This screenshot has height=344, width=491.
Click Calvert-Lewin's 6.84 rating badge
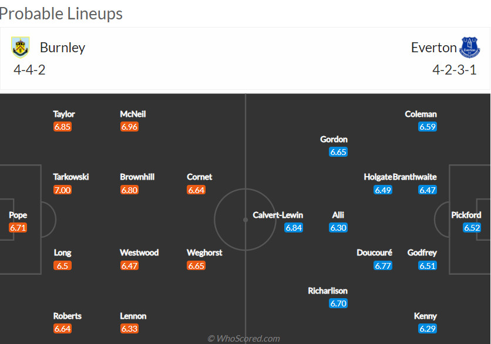294,228
